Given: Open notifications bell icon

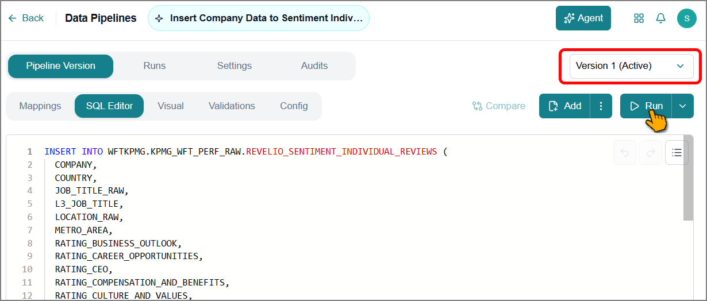Looking at the screenshot, I should click(661, 18).
